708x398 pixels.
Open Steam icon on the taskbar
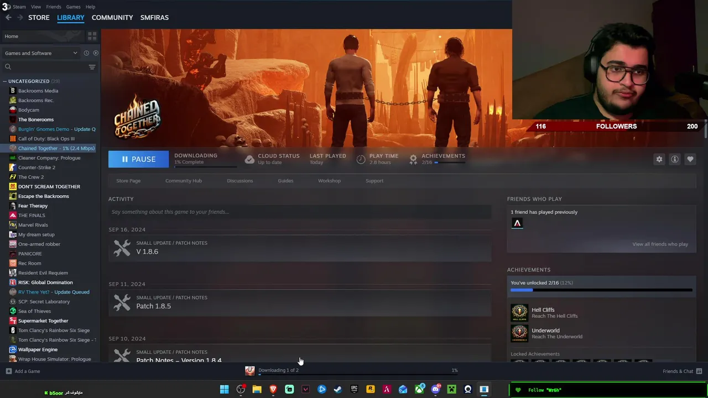point(338,389)
